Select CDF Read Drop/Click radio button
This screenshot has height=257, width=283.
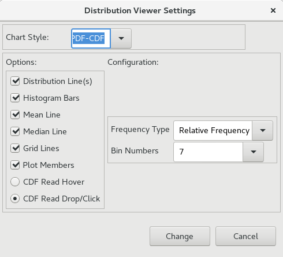pyautogui.click(x=15, y=199)
